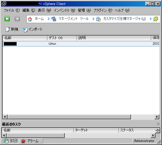Click up arrow of recent tasks vertical scrollbar

coord(158,129)
